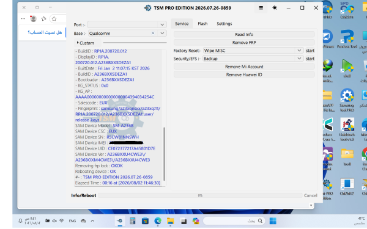Click the muted volume tray icon
The image size is (367, 229).
tap(54, 221)
